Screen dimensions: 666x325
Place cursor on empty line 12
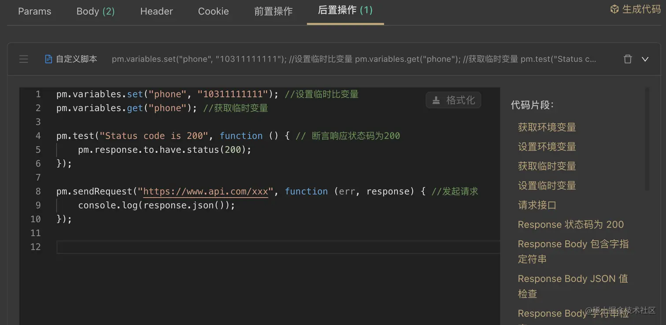point(278,247)
